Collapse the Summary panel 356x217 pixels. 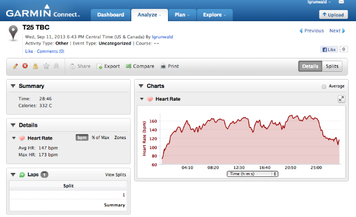coord(13,86)
